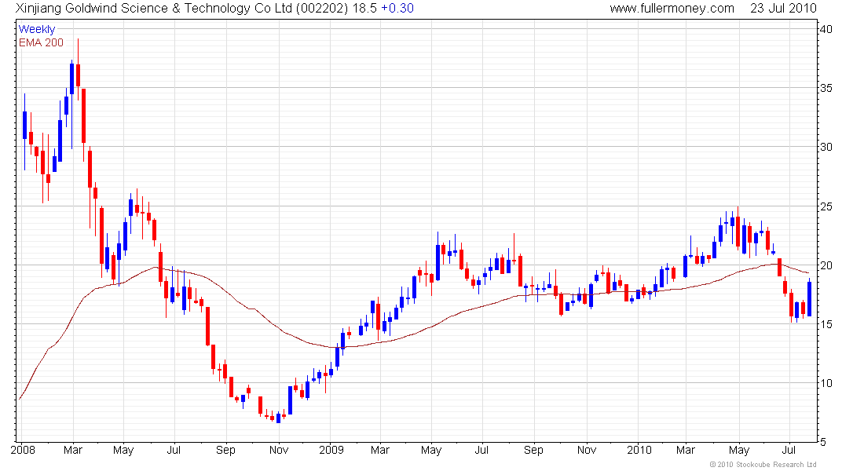Image resolution: width=864 pixels, height=471 pixels.
Task: Click the chart date 23 Jul 2010
Action: click(x=783, y=9)
